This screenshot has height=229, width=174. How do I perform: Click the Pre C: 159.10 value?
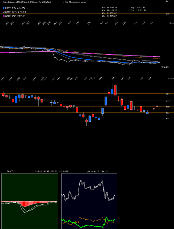pyautogui.click(x=109, y=16)
